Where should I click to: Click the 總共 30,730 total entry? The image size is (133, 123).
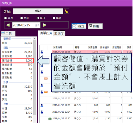(x=17, y=43)
